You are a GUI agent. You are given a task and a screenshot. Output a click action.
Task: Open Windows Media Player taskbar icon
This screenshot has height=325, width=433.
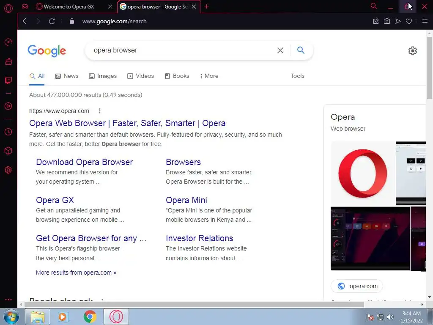coord(63,317)
